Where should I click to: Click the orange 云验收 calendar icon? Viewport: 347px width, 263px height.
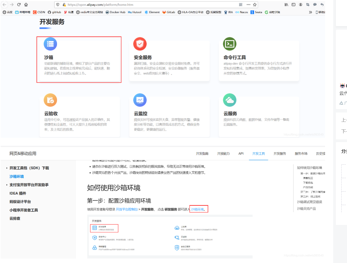pos(50,100)
